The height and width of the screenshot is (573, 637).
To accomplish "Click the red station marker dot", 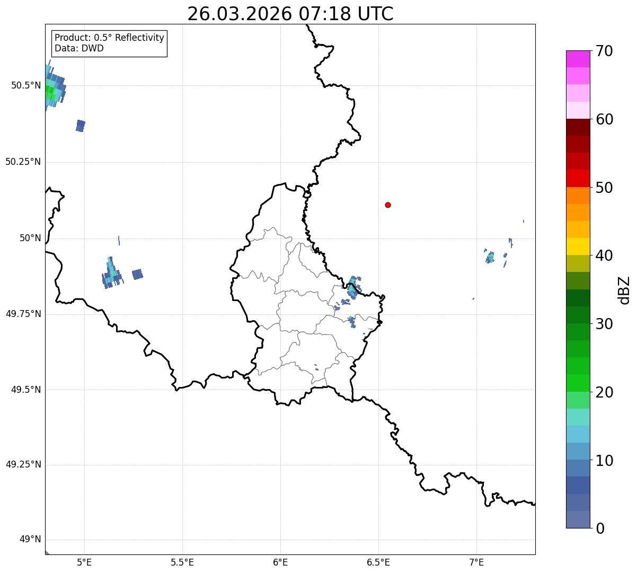I will 388,205.
